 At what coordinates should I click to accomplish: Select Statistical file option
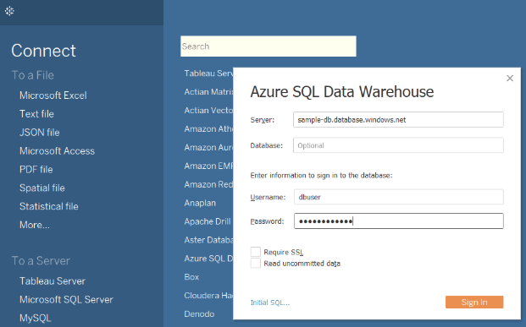point(48,206)
